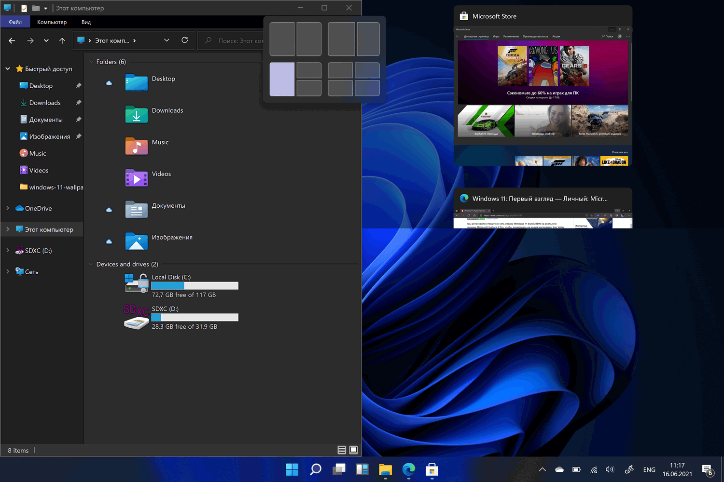This screenshot has width=724, height=482.
Task: Open the SDXC (D:) drive
Action: click(136, 317)
